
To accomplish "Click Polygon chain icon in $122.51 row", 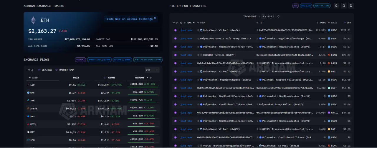I will (175, 30).
